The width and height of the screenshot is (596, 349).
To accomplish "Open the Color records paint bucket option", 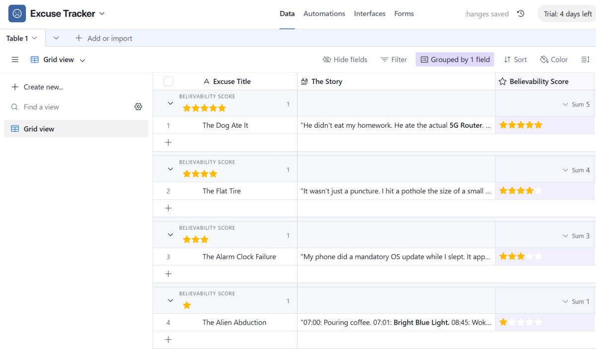I will click(x=554, y=60).
